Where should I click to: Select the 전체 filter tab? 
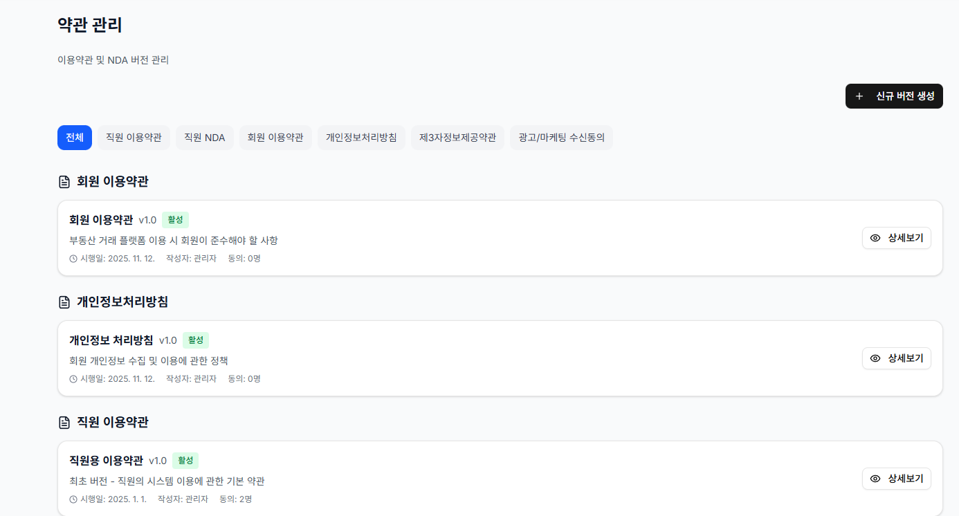[75, 138]
